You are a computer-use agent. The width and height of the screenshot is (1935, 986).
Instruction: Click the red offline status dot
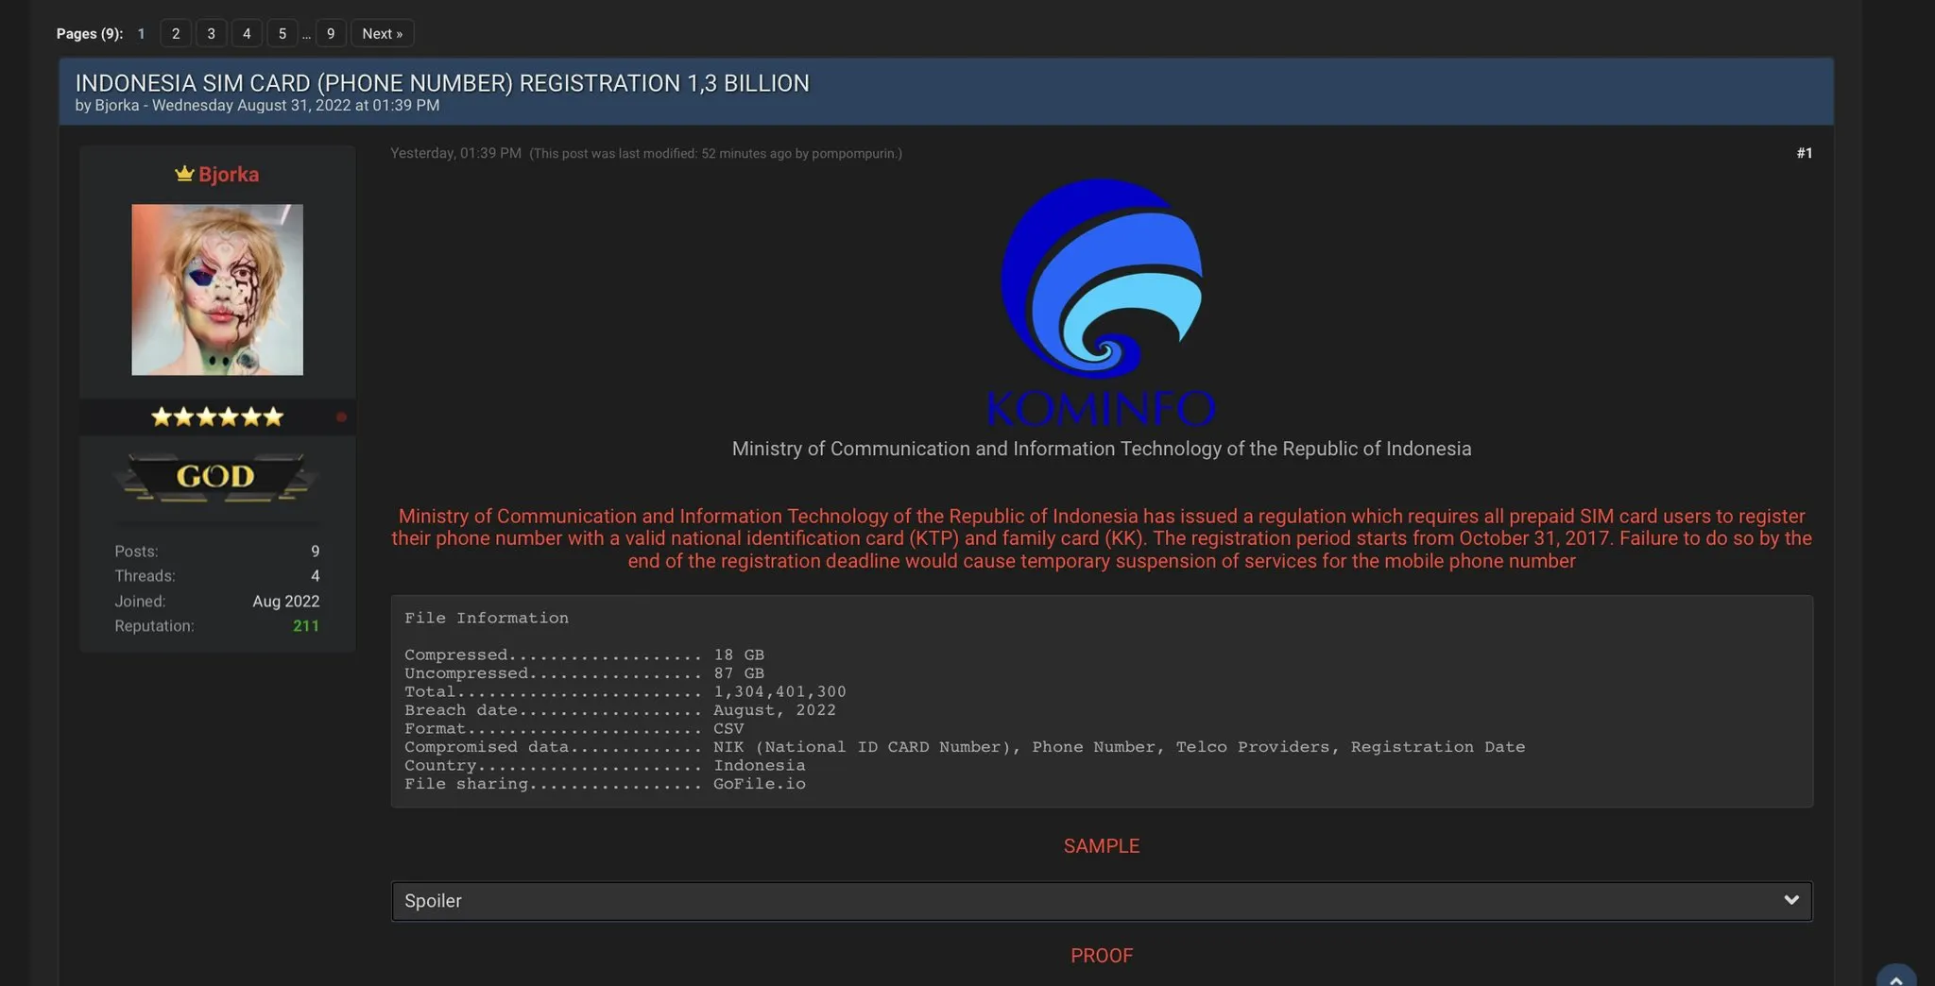tap(341, 416)
